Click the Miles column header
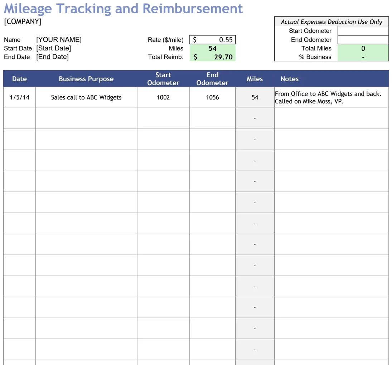 click(255, 79)
